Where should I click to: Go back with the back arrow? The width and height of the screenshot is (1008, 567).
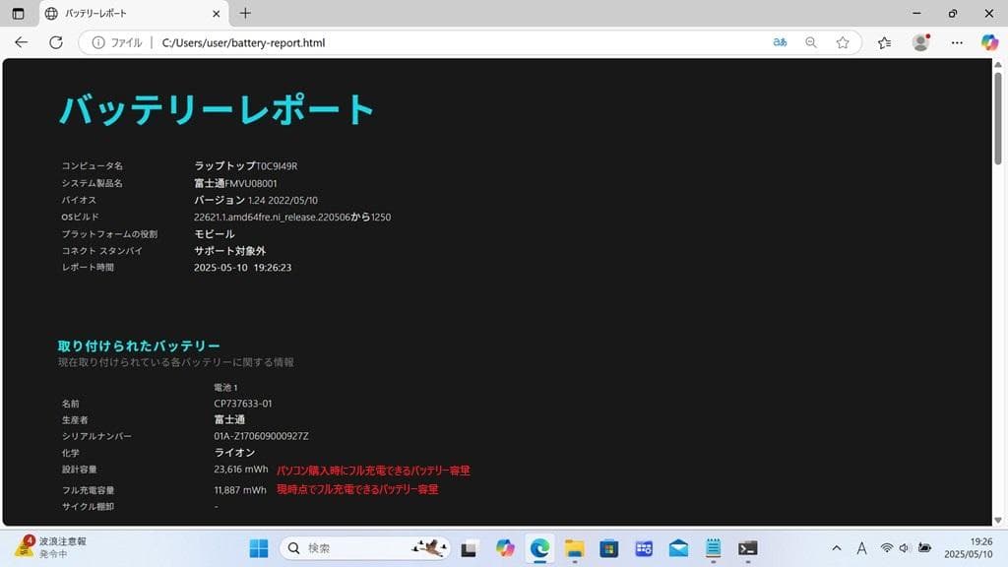21,42
